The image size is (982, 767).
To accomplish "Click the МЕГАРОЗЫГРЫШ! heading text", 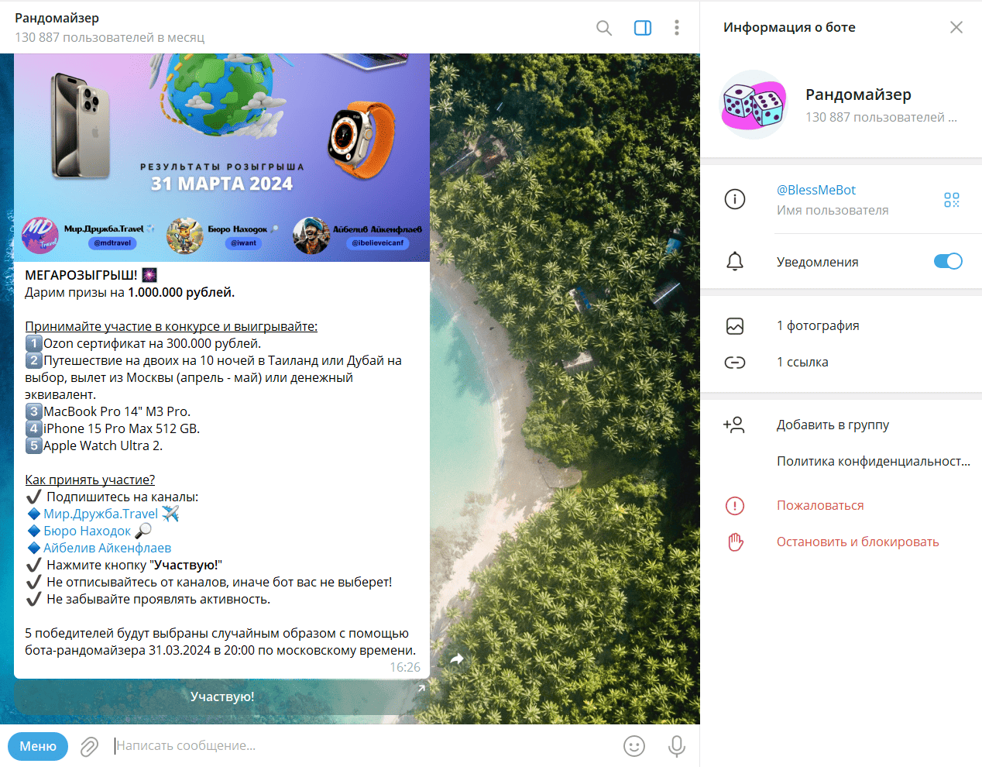I will click(81, 275).
